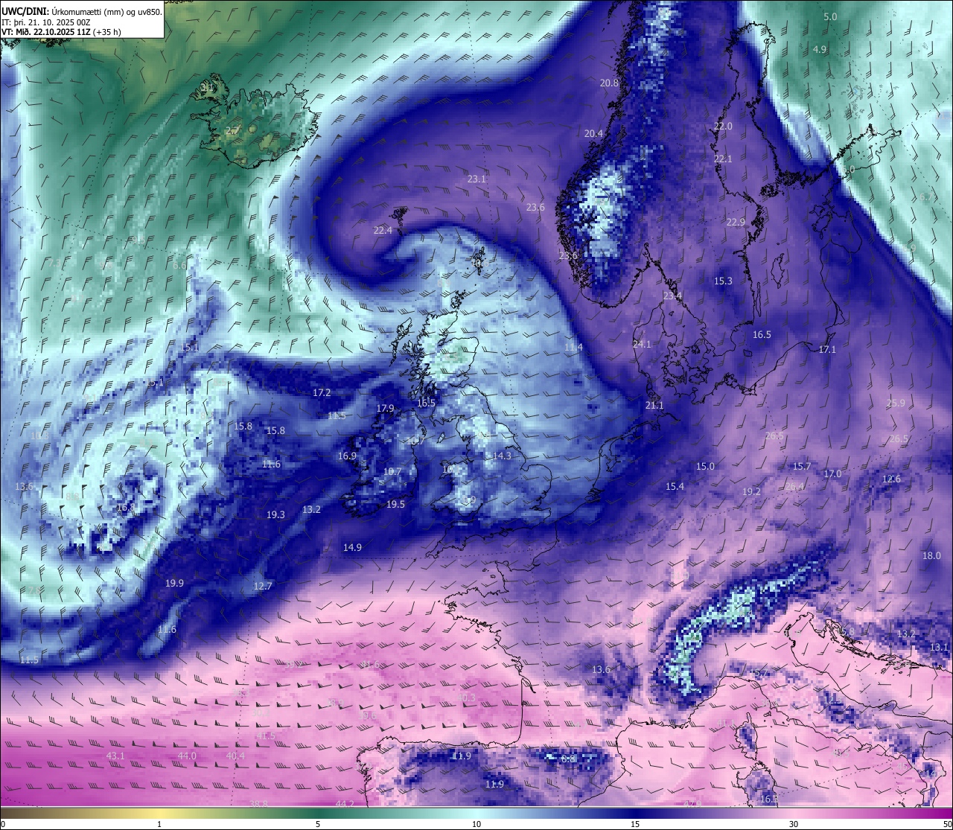Viewport: 953px width, 830px height.
Task: Click the map value 11.4 in the North Sea
Action: [x=573, y=347]
